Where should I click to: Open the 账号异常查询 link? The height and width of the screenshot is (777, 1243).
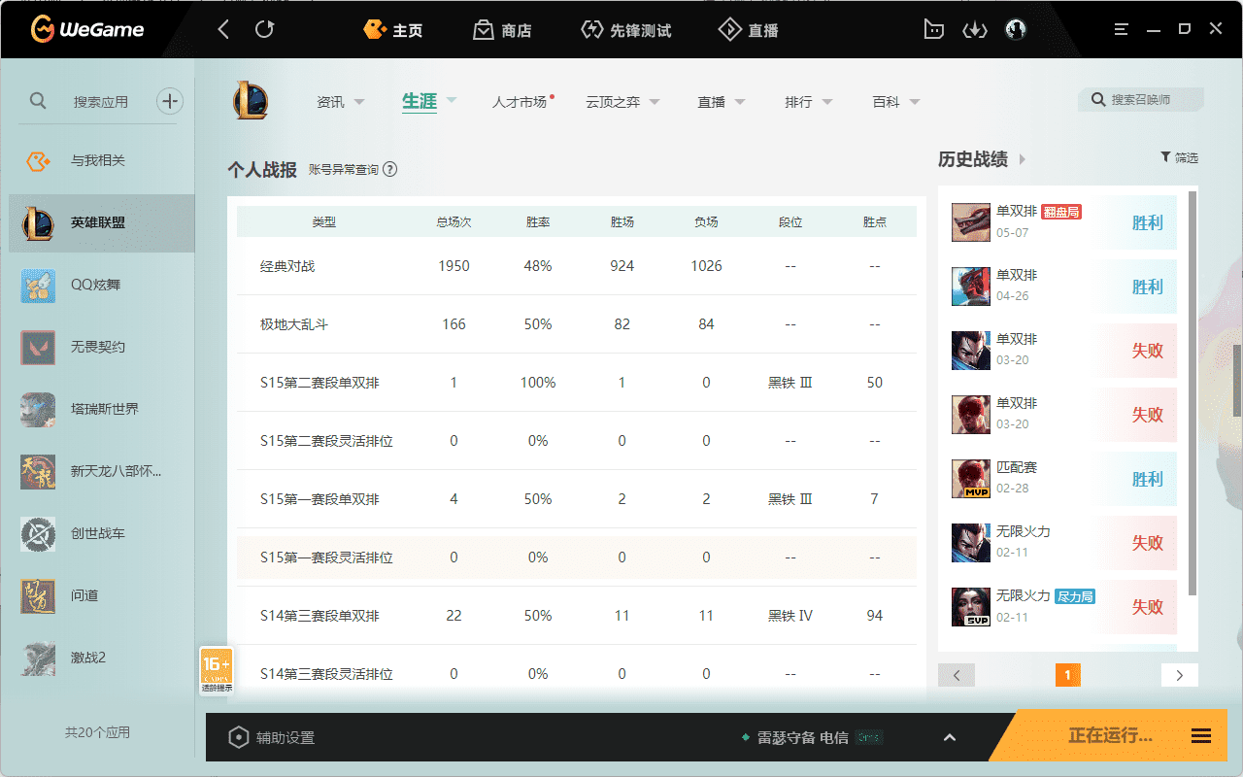[x=344, y=169]
